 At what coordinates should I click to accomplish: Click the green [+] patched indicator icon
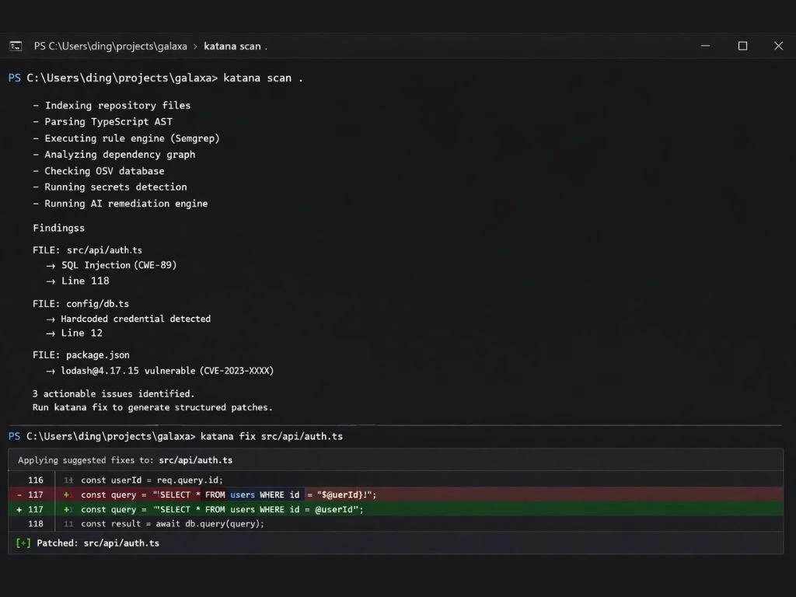point(22,543)
